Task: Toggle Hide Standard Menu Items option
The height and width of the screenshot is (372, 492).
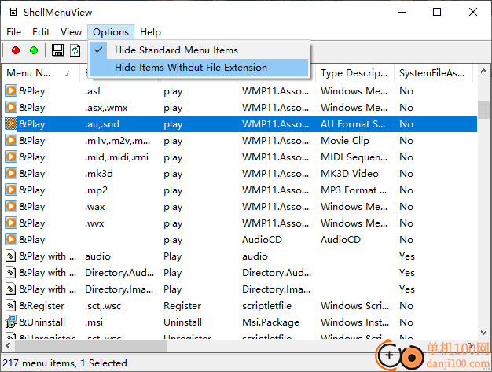Action: click(x=199, y=50)
